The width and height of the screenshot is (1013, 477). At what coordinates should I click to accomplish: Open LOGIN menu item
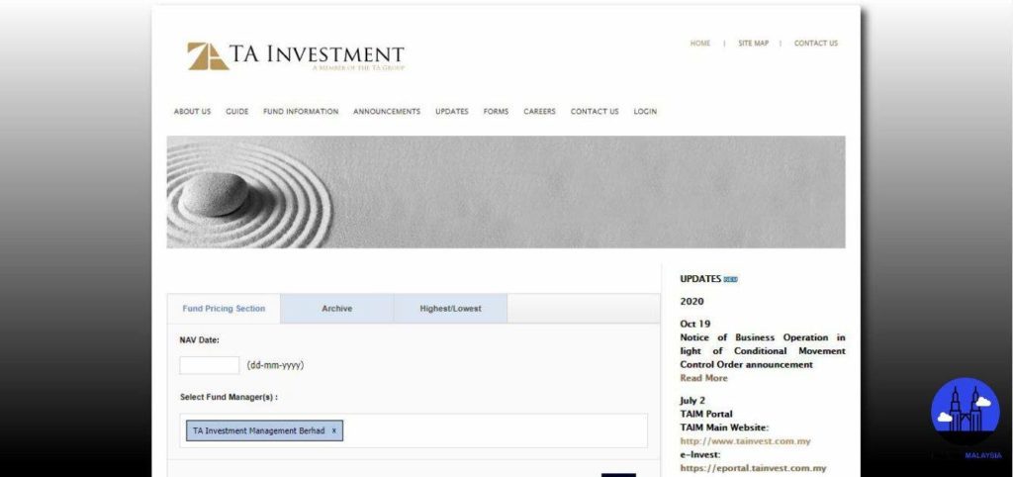coord(645,111)
